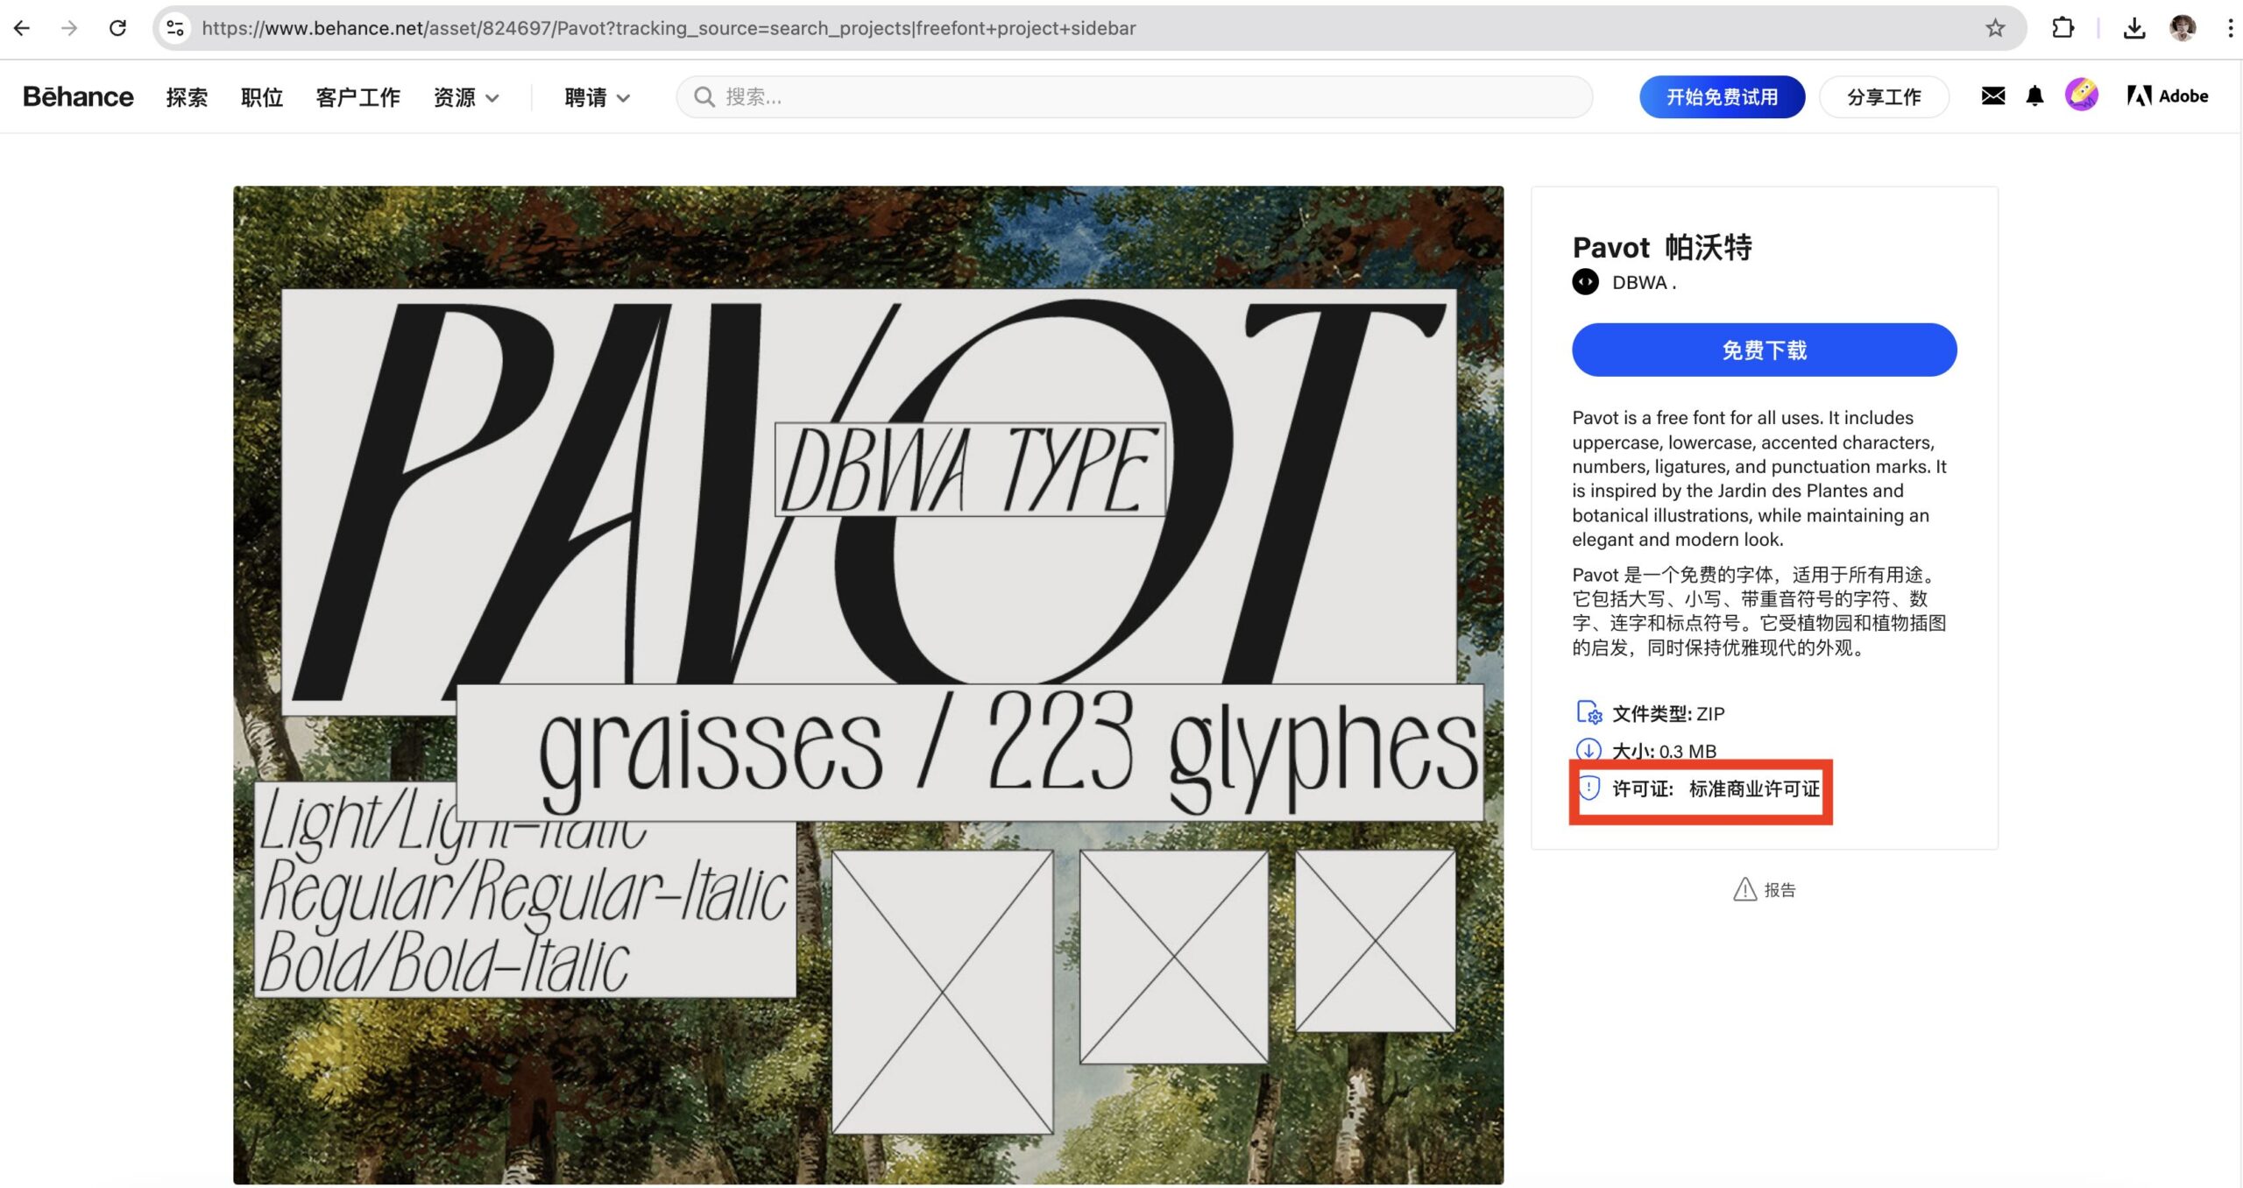The width and height of the screenshot is (2243, 1188).
Task: Open the Chrome three-dot menu
Action: click(2230, 28)
